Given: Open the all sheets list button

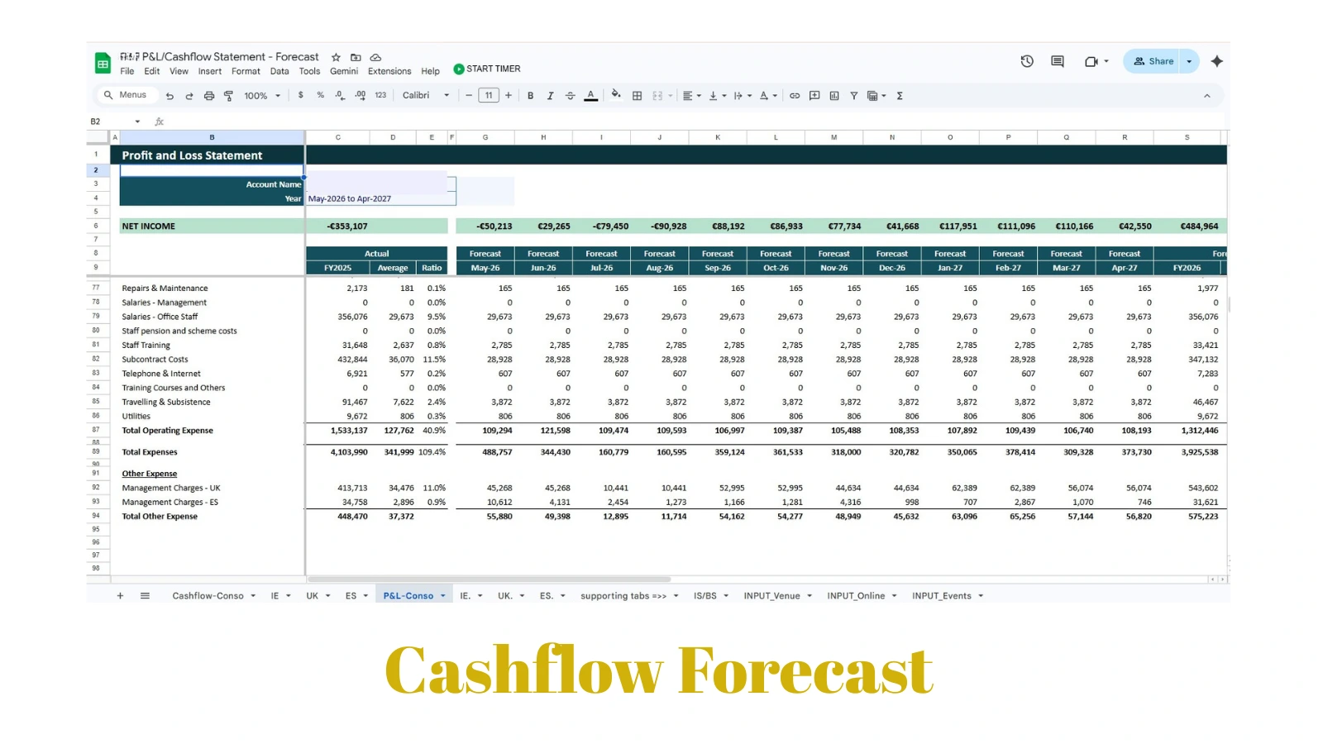Looking at the screenshot, I should pyautogui.click(x=145, y=596).
